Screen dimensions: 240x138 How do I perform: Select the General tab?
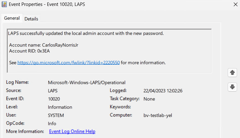[x=12, y=18]
